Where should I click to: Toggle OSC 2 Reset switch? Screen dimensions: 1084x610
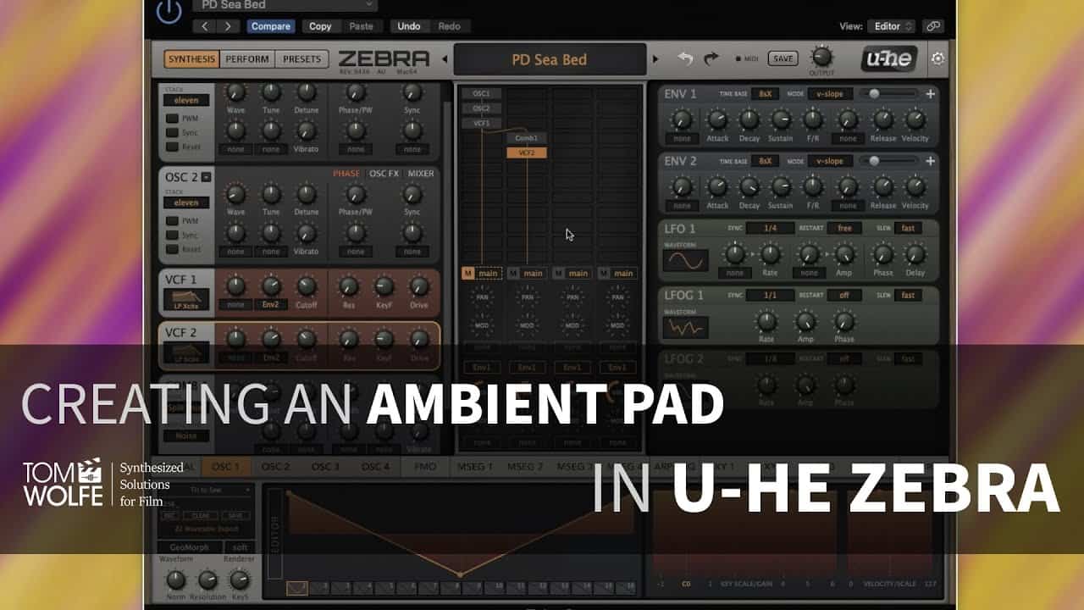tap(172, 249)
